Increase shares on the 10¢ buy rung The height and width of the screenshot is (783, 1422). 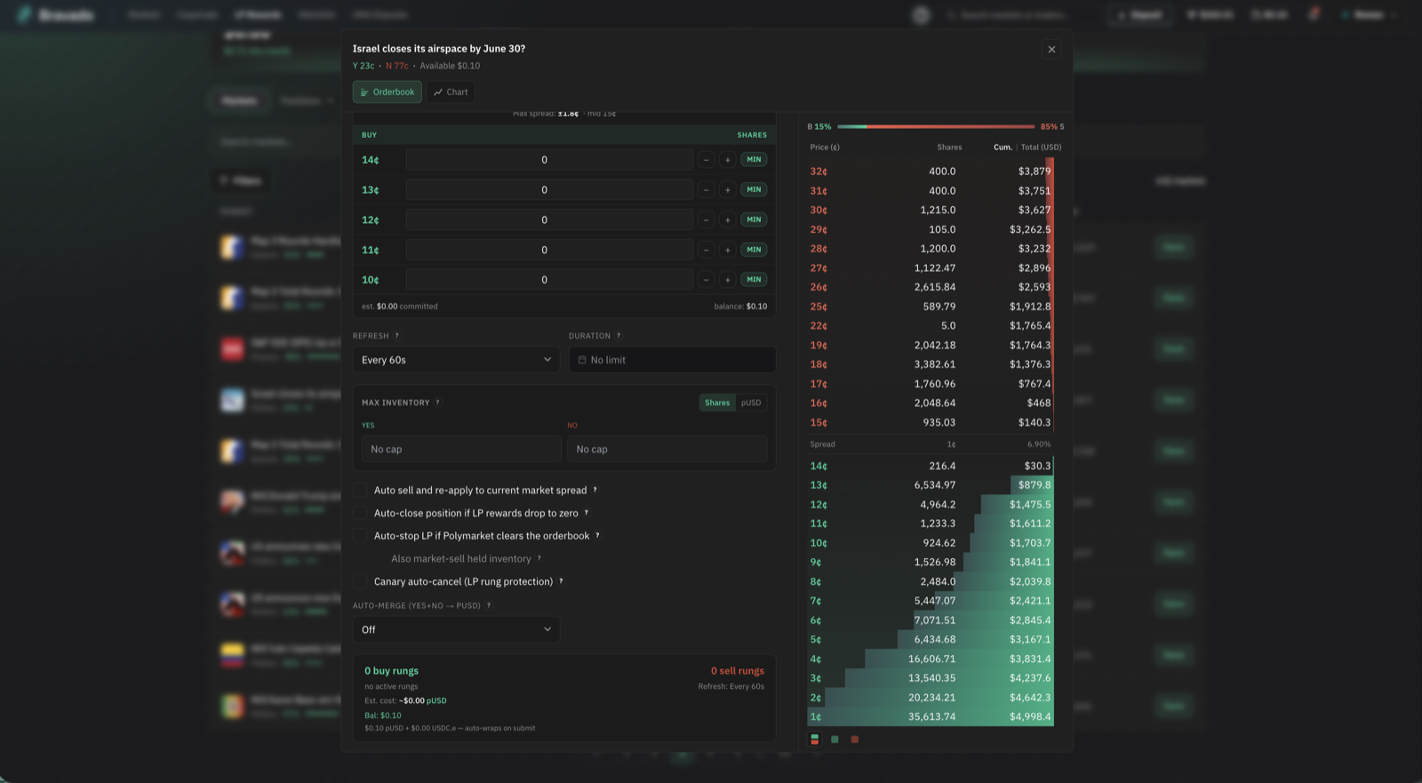tap(728, 280)
